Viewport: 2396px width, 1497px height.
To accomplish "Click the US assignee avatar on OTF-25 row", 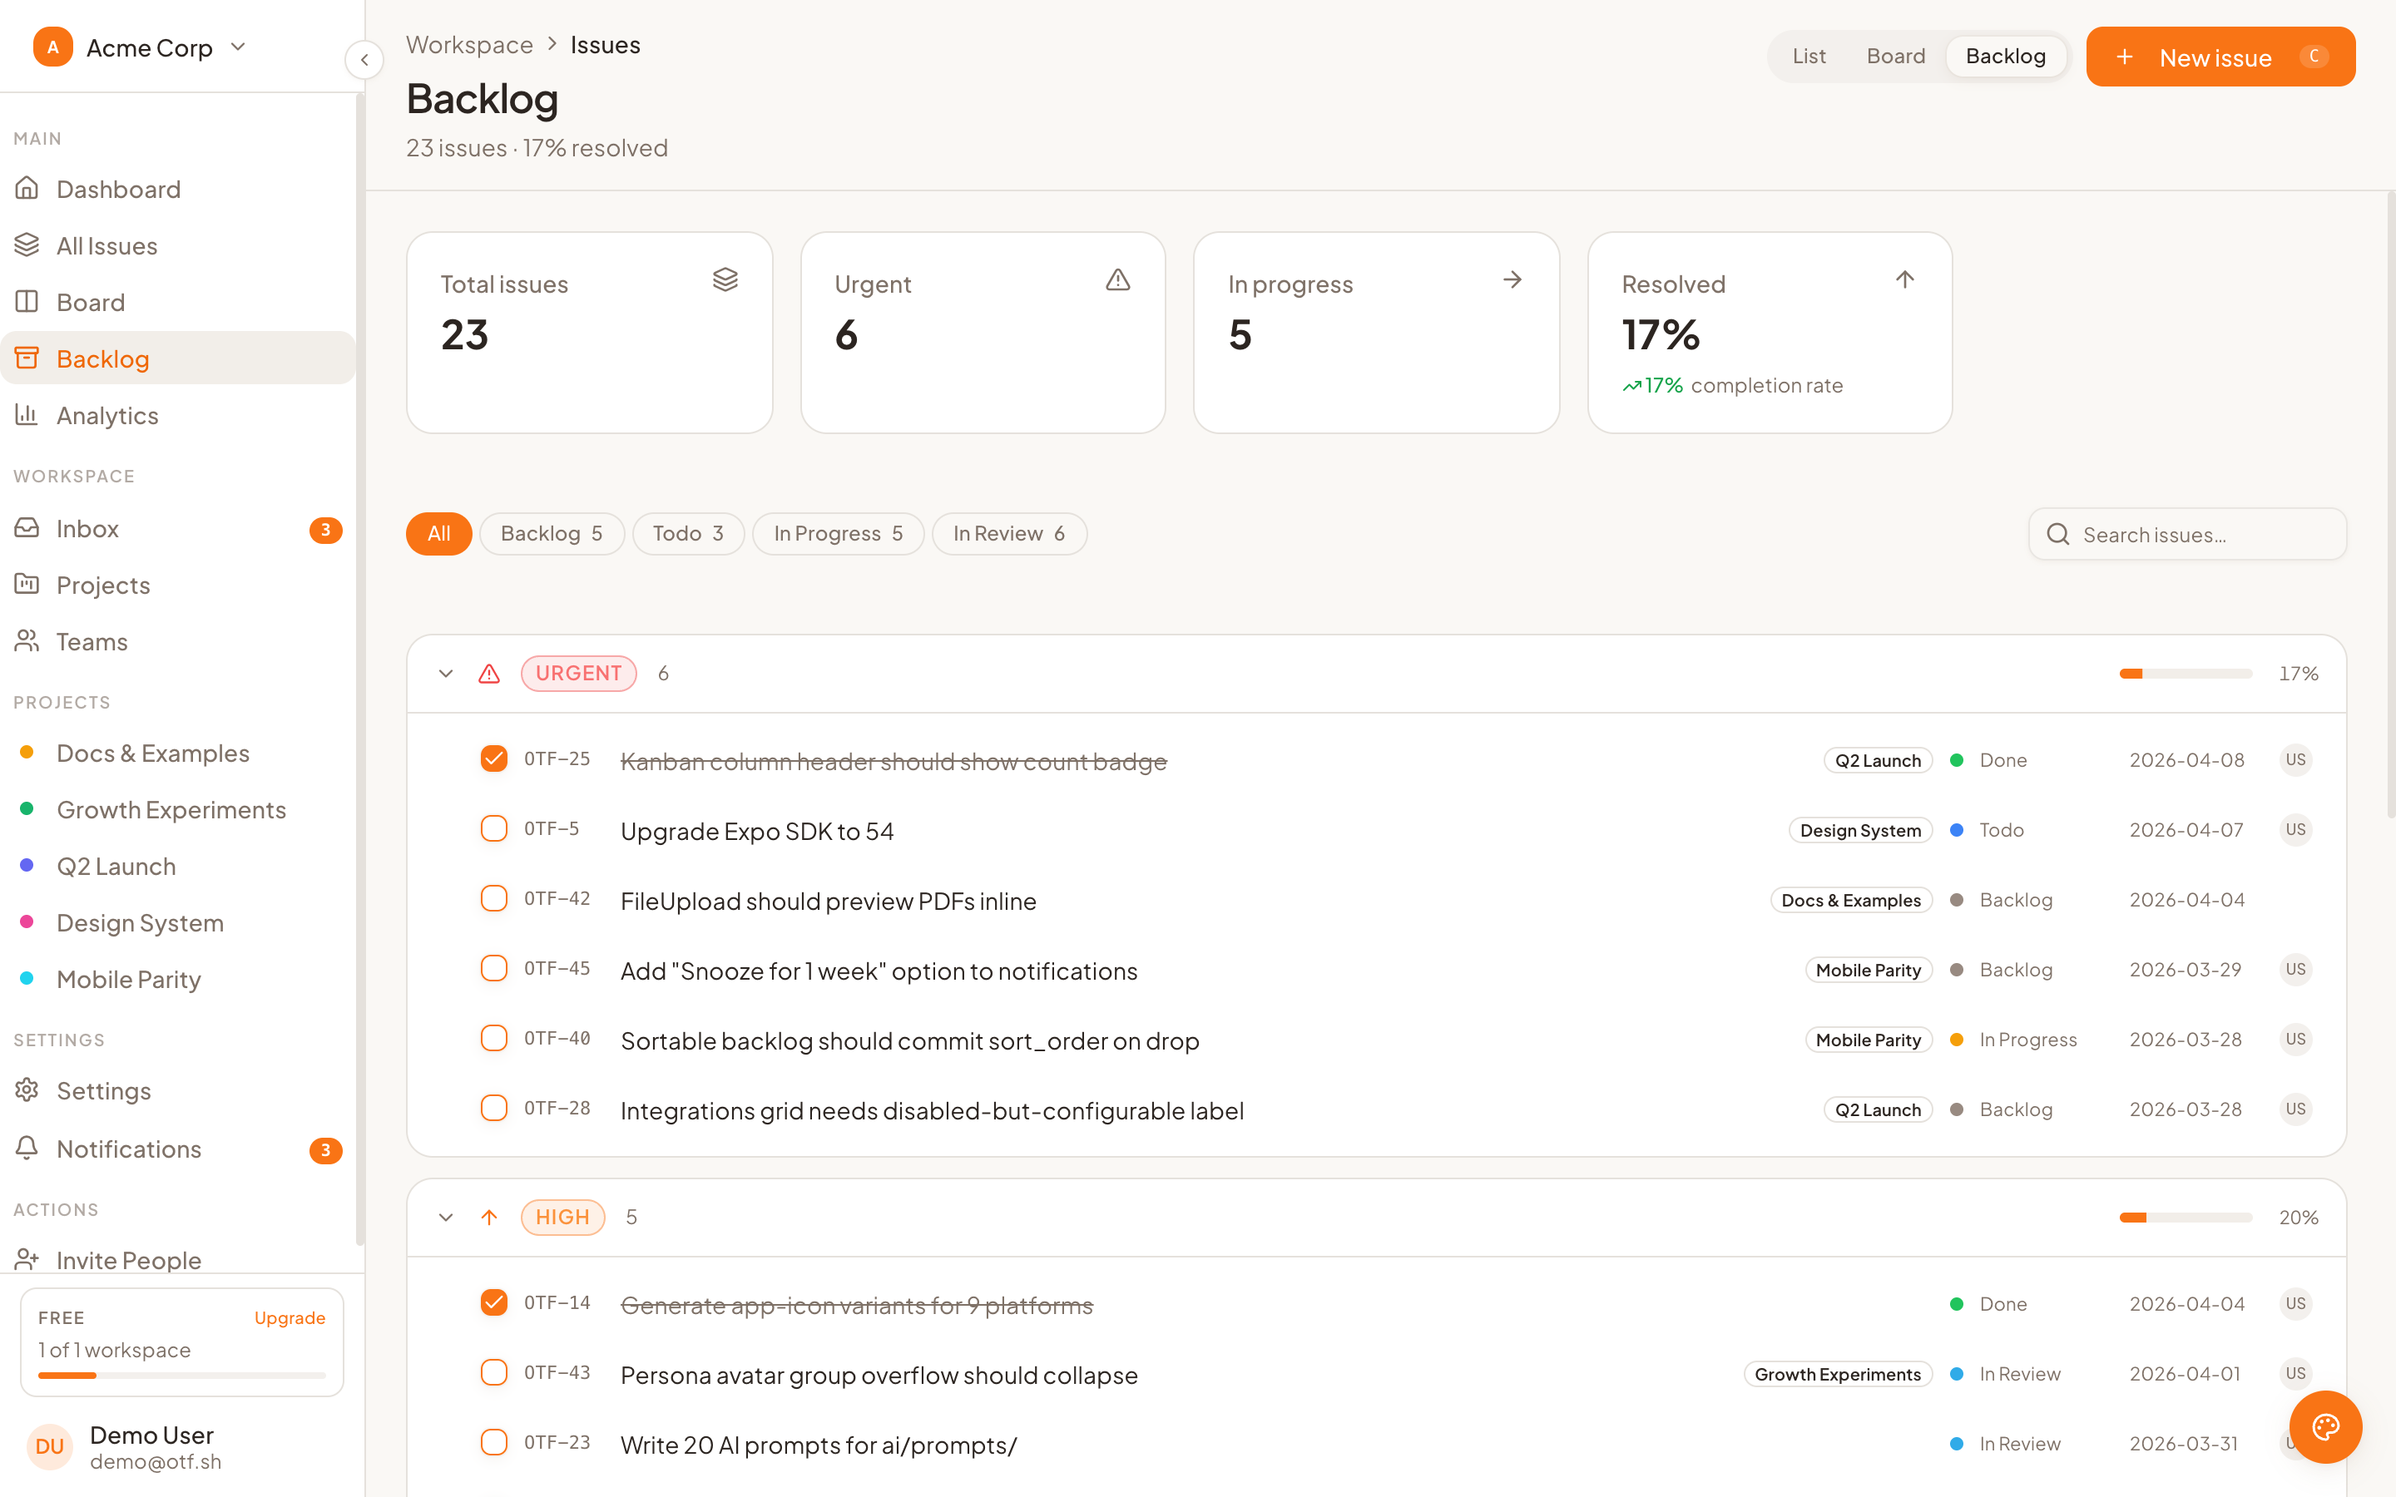I will click(2295, 759).
